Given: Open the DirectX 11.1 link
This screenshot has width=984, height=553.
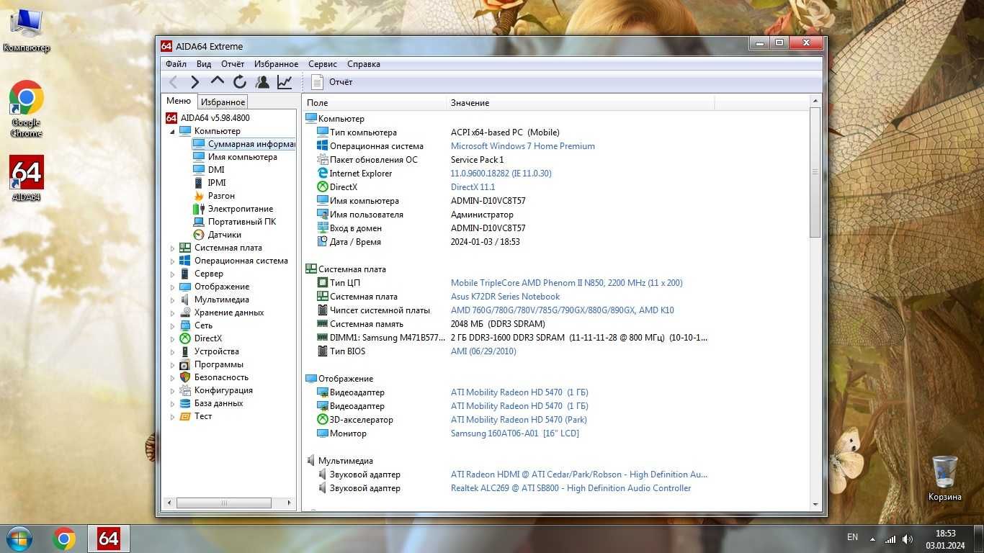Looking at the screenshot, I should tap(473, 187).
